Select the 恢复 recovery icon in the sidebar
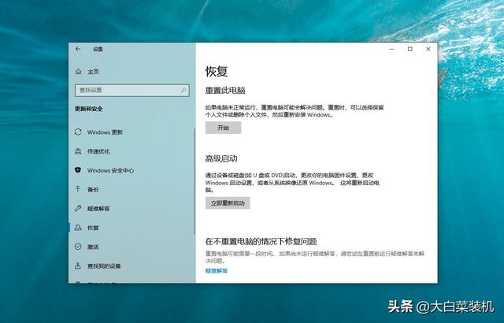The width and height of the screenshot is (504, 323). 78,228
